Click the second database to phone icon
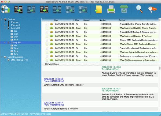 (x=83, y=9)
